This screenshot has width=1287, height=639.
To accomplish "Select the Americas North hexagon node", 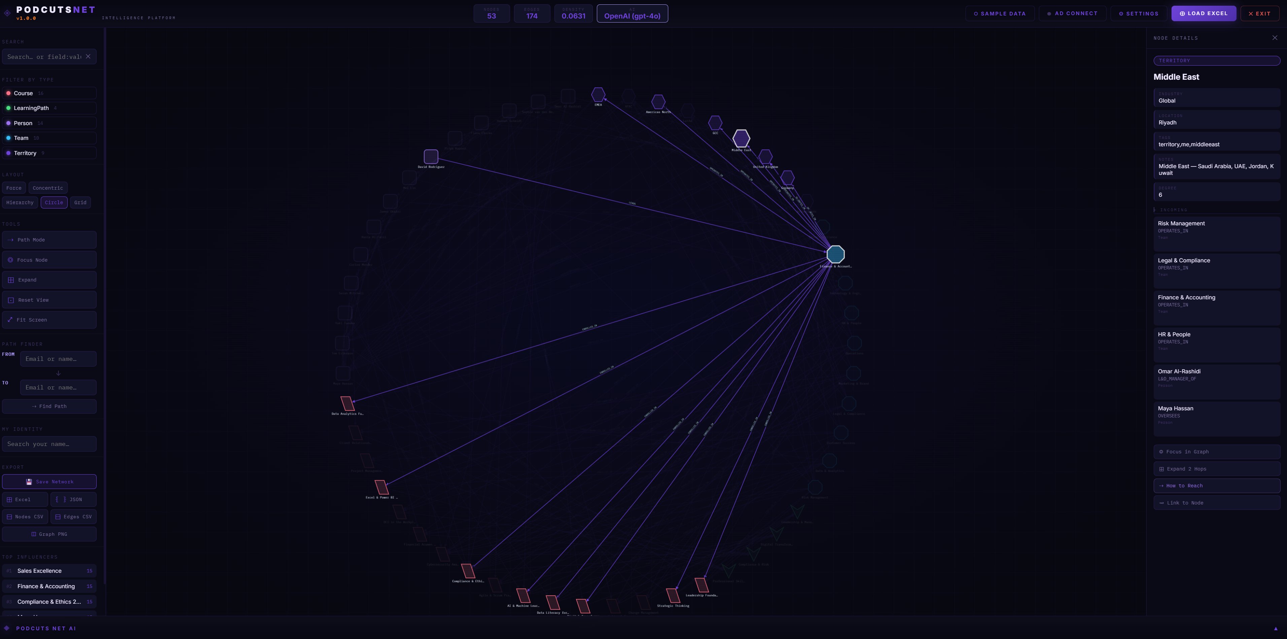I will tap(658, 102).
